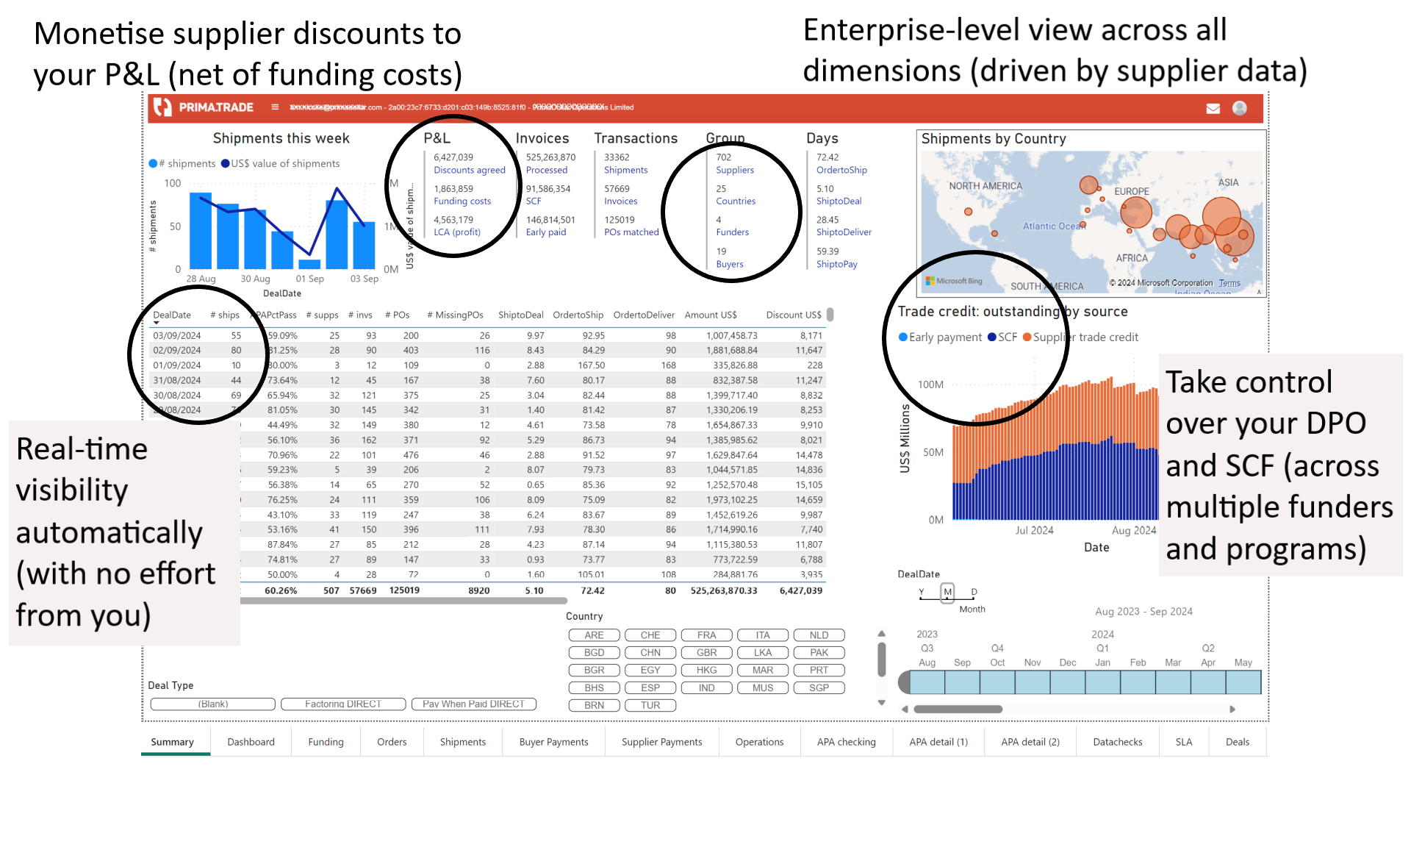The image size is (1411, 847).
Task: Click the timeline horizontal scrollbar thumb
Action: click(958, 710)
